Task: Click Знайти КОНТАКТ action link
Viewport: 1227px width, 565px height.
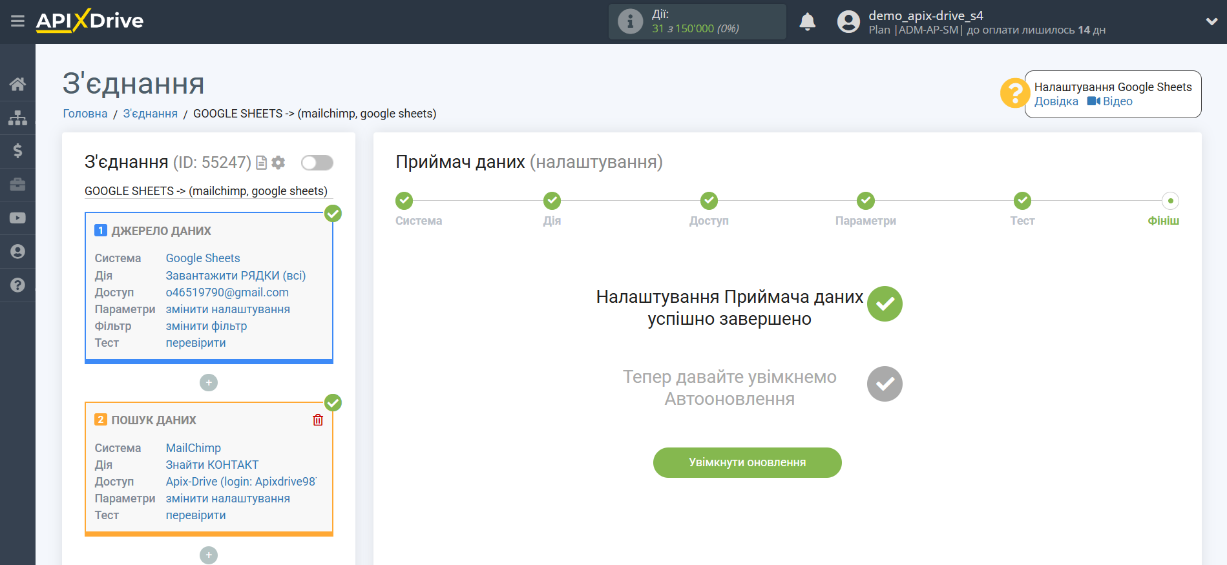Action: pyautogui.click(x=212, y=465)
